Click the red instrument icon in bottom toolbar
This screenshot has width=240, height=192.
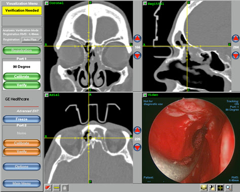point(48,187)
